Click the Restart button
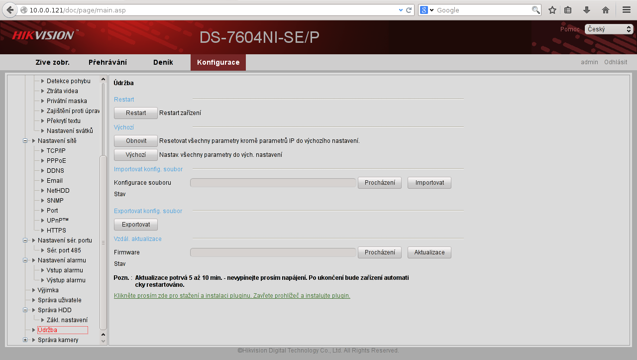This screenshot has height=360, width=637. tap(136, 113)
